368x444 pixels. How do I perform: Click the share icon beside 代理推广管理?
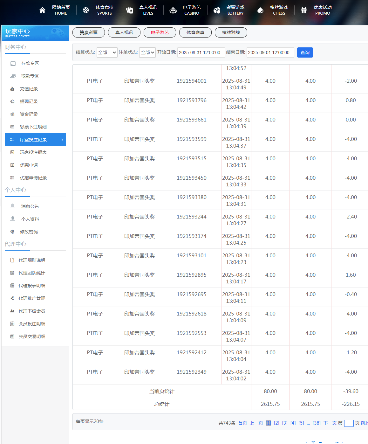click(x=12, y=298)
